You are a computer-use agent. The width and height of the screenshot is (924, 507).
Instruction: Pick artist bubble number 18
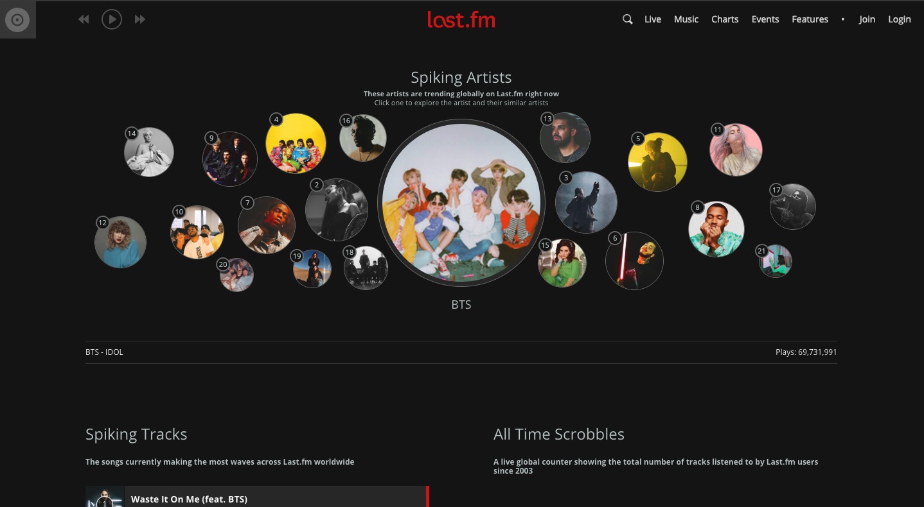point(366,268)
